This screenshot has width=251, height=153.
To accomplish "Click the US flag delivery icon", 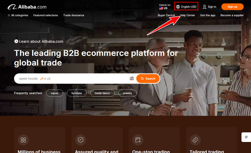I will [x=161, y=8].
